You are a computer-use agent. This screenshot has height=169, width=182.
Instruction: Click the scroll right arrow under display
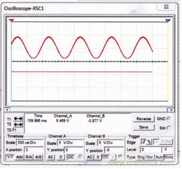[171, 110]
